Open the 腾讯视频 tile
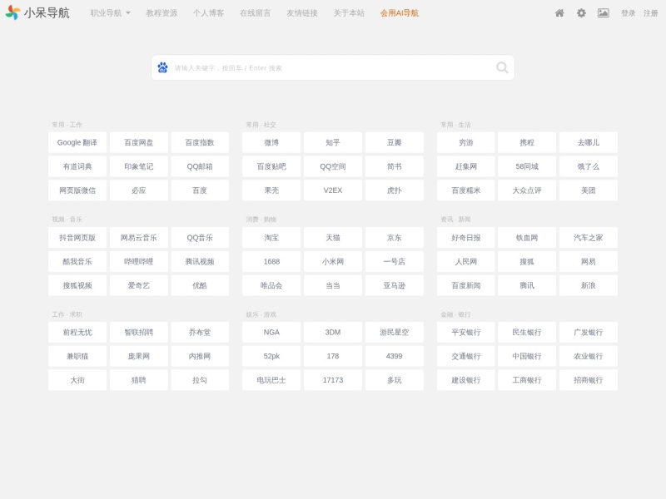 coord(200,261)
